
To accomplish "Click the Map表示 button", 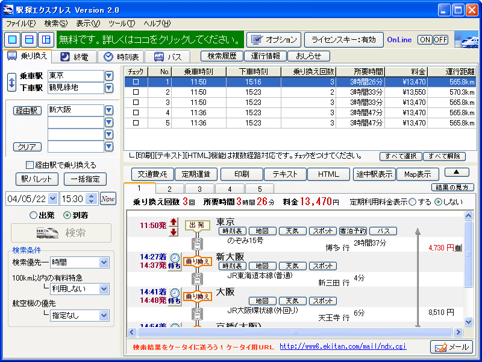I will [418, 174].
